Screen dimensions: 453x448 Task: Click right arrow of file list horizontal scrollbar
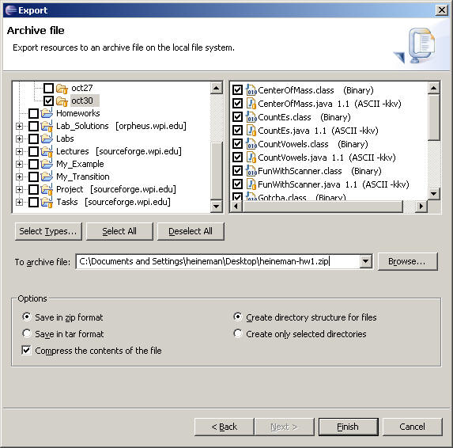[x=421, y=207]
